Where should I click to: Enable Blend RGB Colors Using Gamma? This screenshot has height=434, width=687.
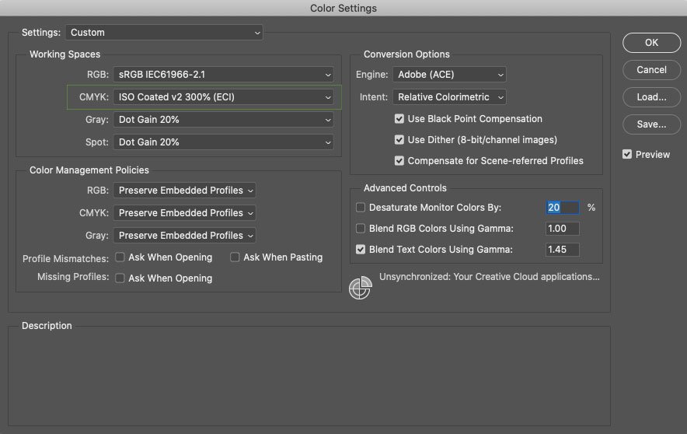pos(361,229)
